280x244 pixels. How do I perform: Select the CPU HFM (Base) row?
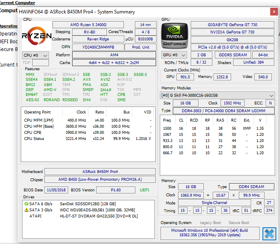click(88, 126)
